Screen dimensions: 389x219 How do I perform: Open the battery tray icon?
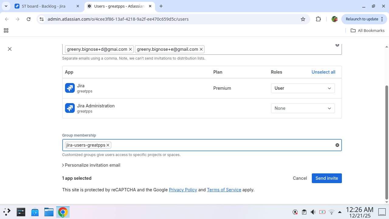[x=322, y=212]
